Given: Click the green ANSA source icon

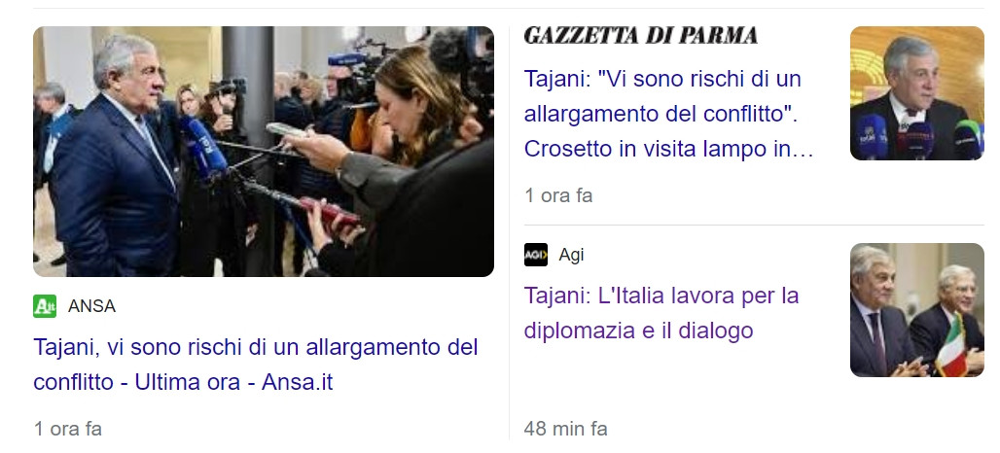Looking at the screenshot, I should coord(45,306).
